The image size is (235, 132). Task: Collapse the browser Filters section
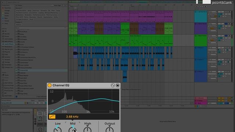tap(16, 5)
